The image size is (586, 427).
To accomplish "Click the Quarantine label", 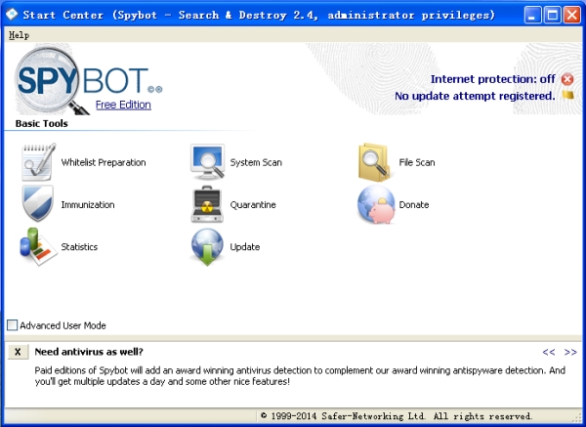I will click(x=253, y=204).
